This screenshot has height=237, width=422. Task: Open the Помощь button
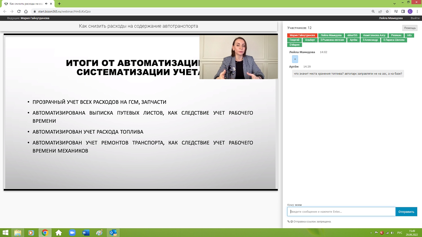pos(410,28)
